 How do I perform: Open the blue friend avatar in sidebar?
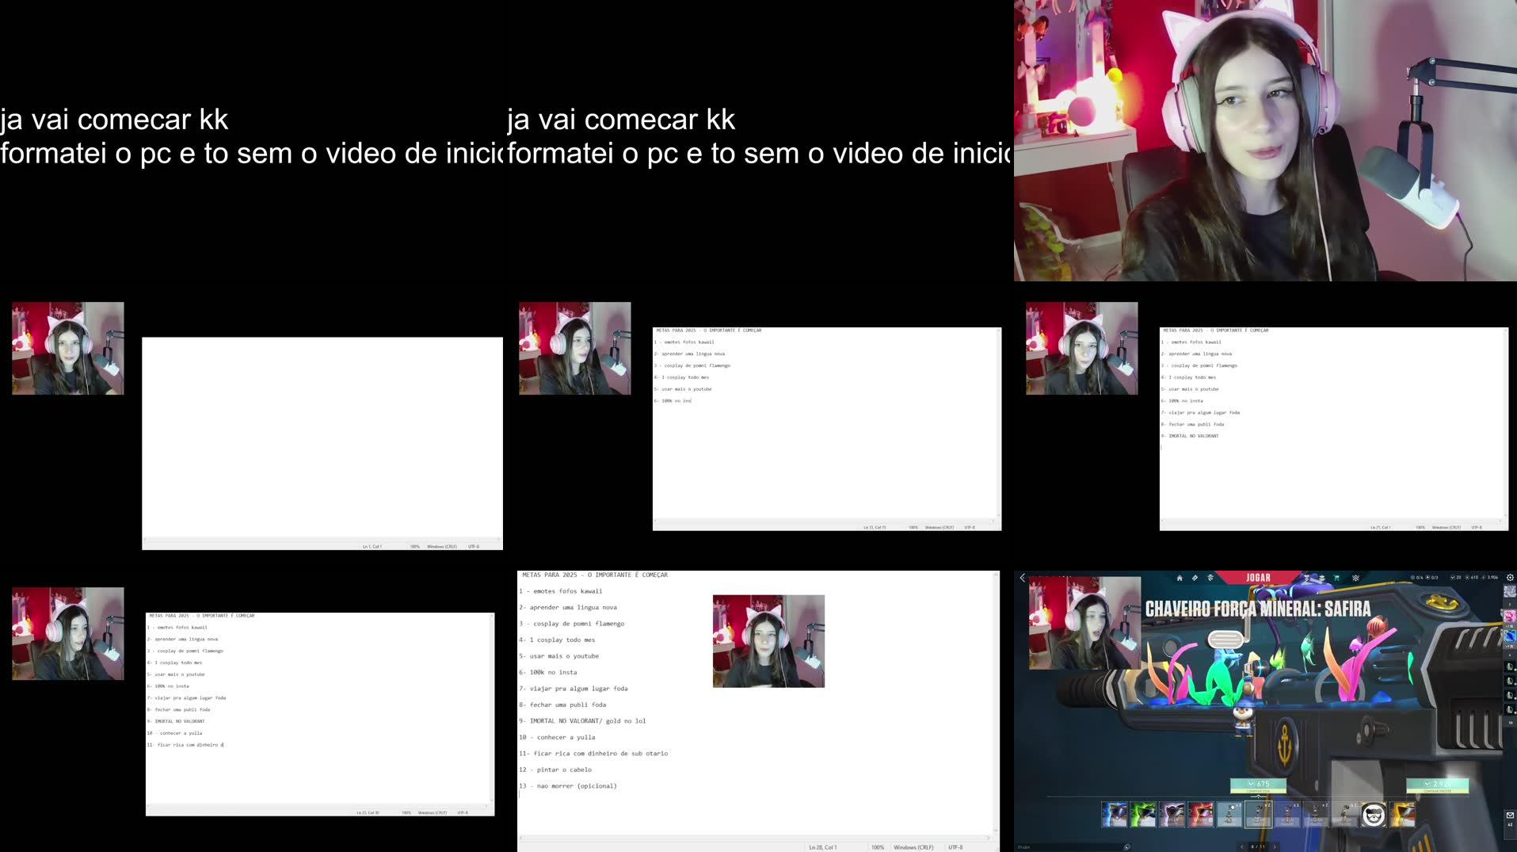click(x=1510, y=636)
